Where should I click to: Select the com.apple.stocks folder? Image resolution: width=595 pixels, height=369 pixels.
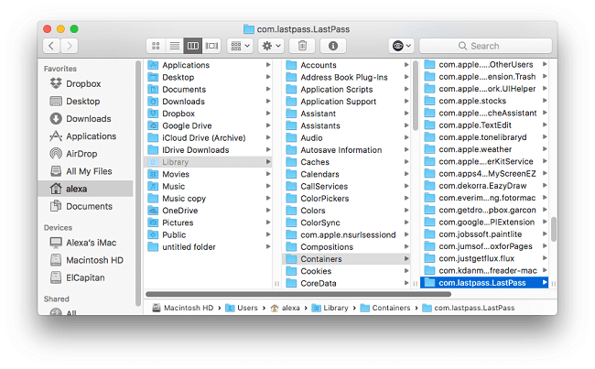(x=485, y=101)
